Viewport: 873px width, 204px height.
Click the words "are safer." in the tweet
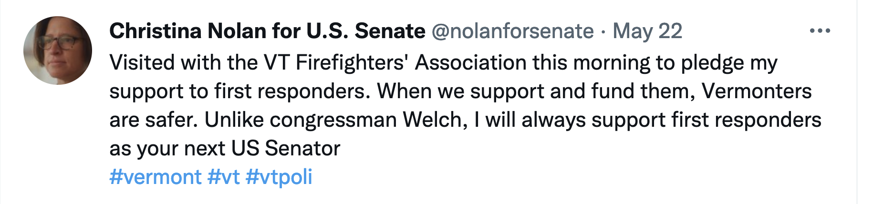pyautogui.click(x=153, y=120)
